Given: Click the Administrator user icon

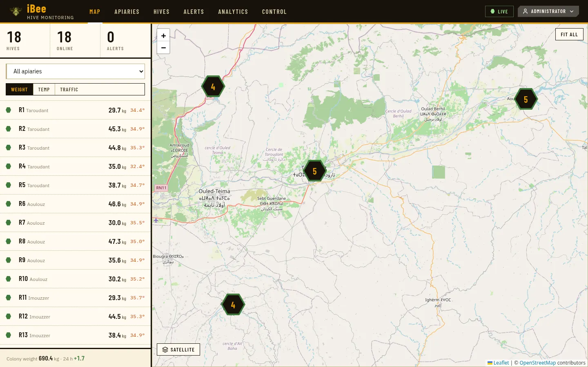Looking at the screenshot, I should click(x=526, y=11).
